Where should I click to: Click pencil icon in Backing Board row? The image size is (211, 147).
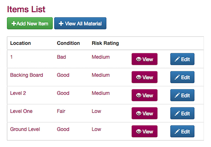[x=177, y=78]
